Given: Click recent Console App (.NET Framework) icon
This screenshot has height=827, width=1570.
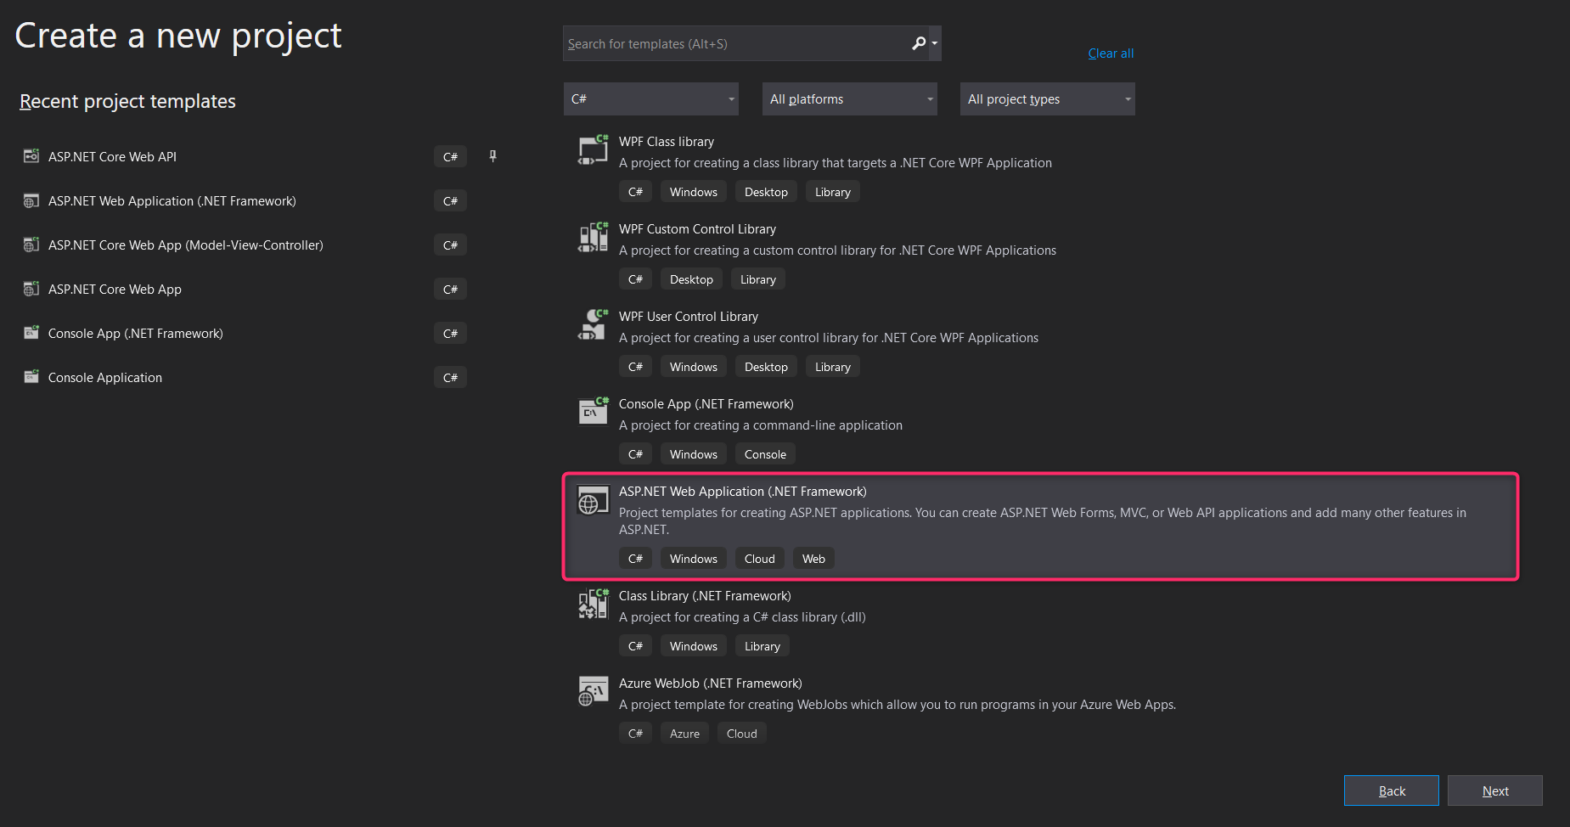Looking at the screenshot, I should click(x=31, y=333).
